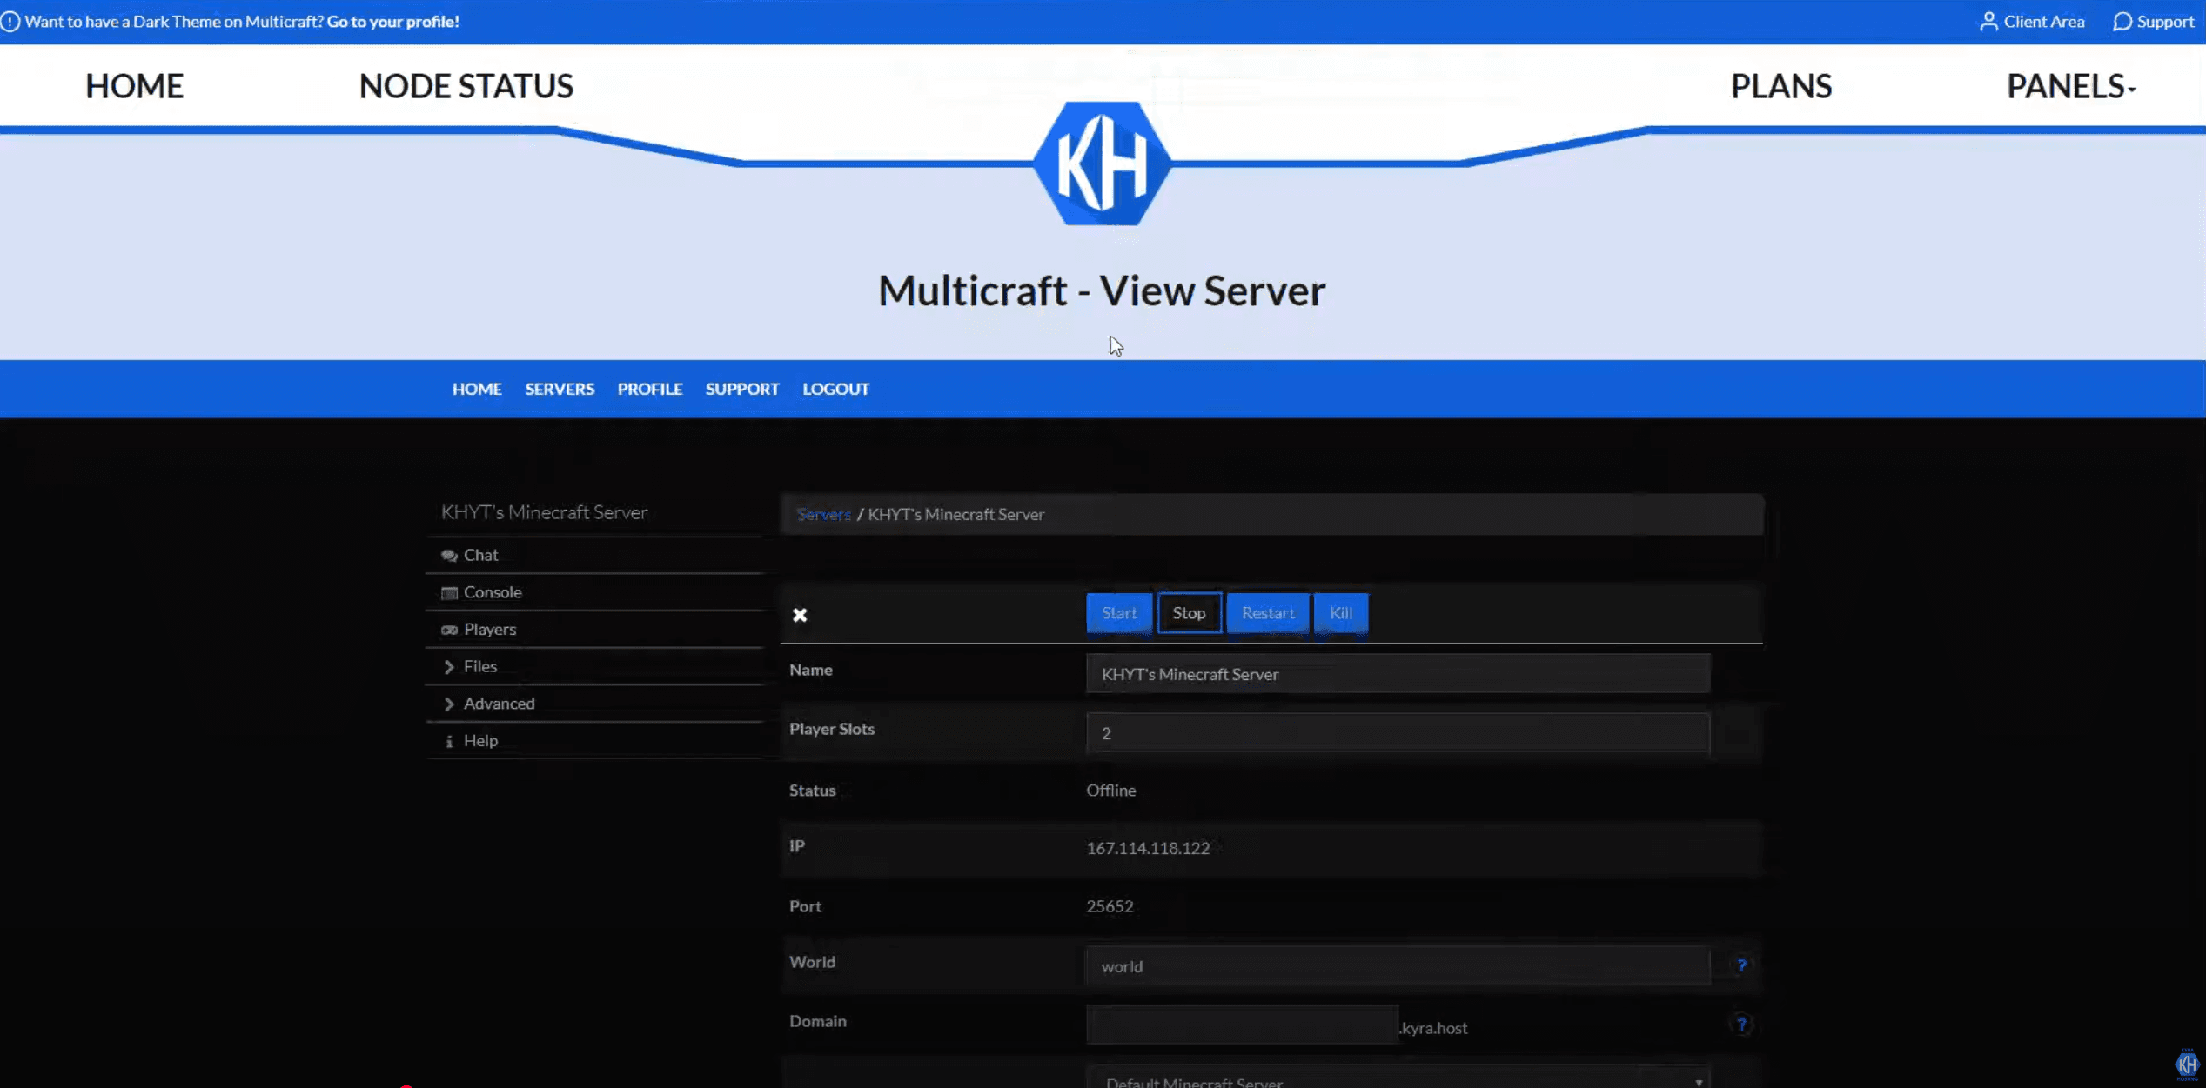Click the IP address 167.114.118.122
The height and width of the screenshot is (1088, 2206).
click(1148, 849)
